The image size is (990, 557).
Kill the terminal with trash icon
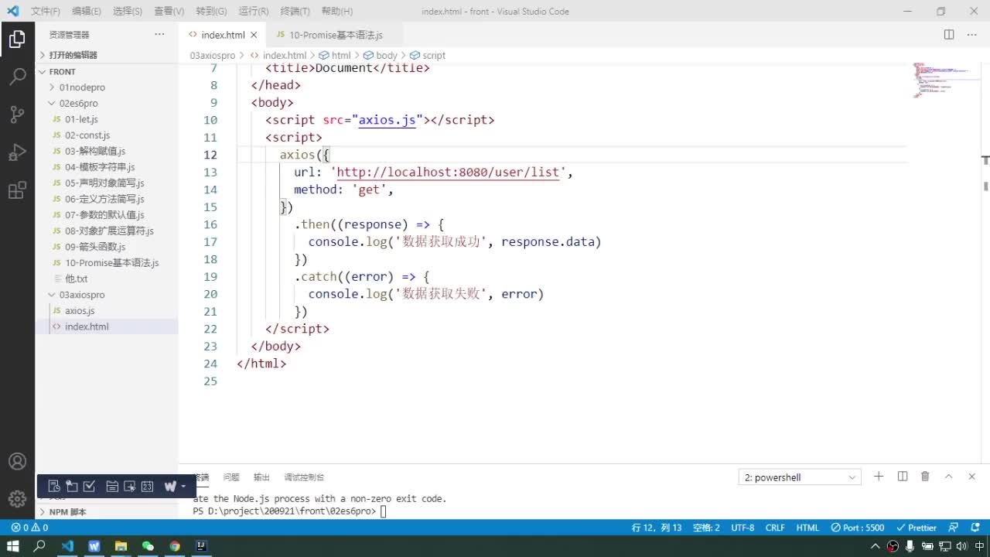(x=925, y=477)
